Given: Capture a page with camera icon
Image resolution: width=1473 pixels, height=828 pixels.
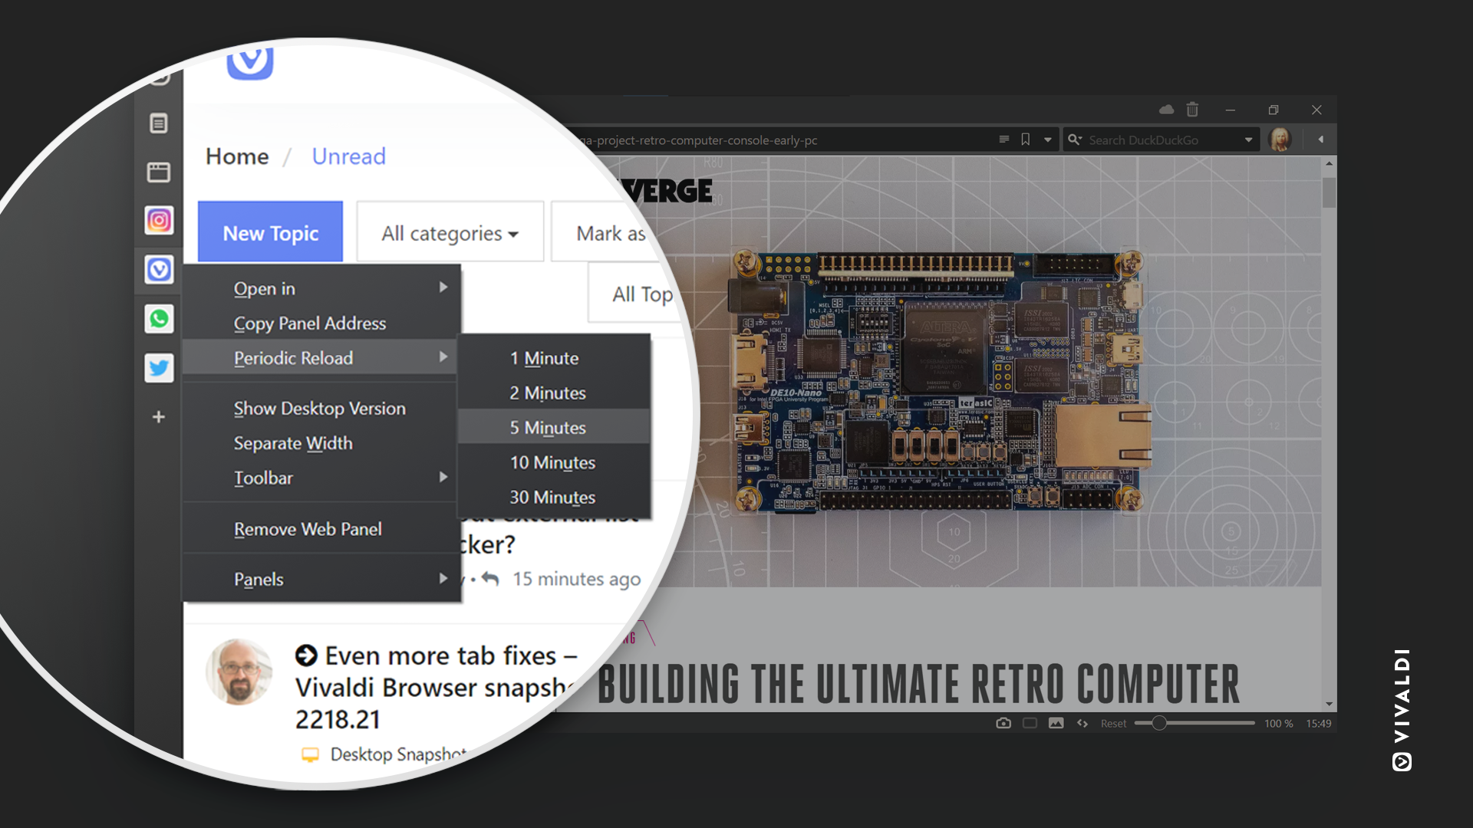Looking at the screenshot, I should [1003, 723].
